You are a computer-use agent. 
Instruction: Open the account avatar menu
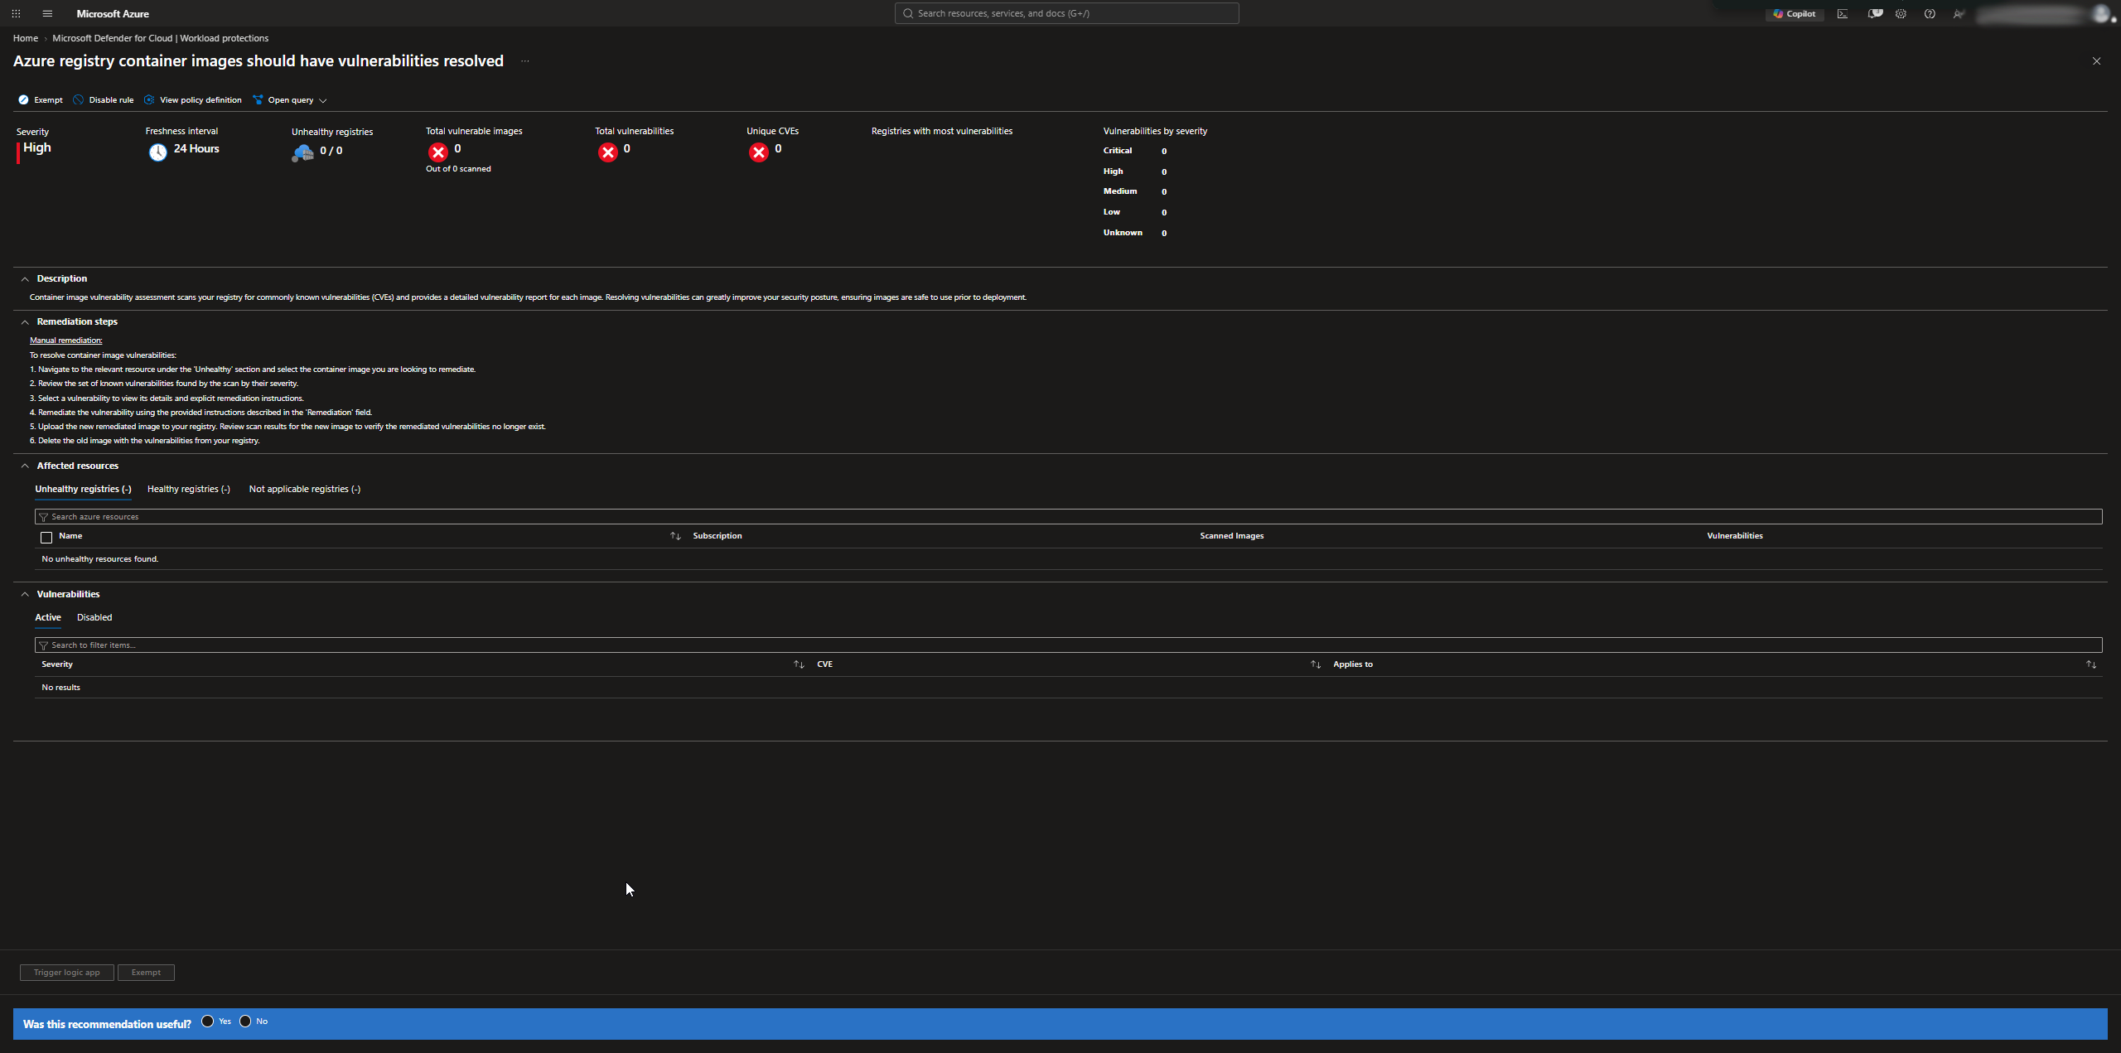(2100, 13)
